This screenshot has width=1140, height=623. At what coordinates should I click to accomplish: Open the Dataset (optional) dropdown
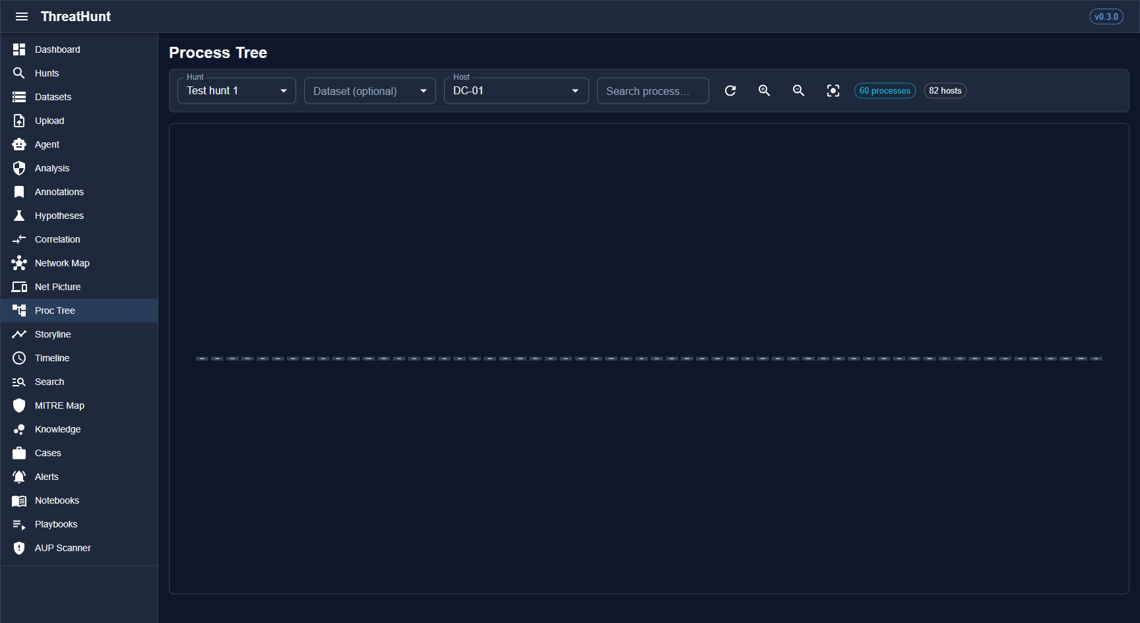(369, 91)
